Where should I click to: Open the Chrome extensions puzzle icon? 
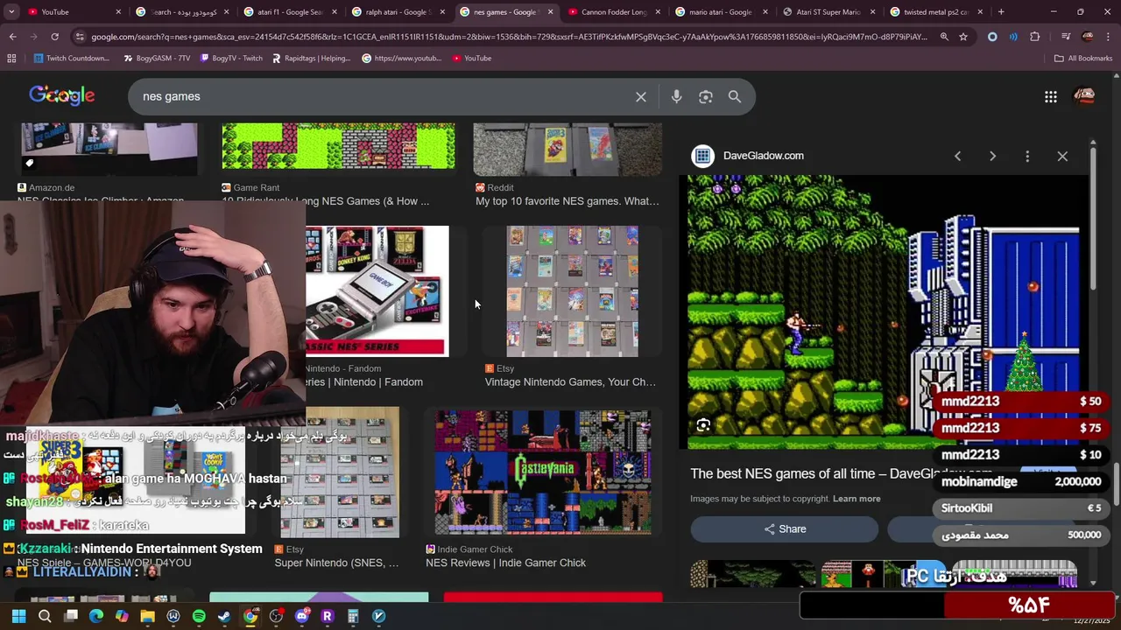[x=1035, y=37]
